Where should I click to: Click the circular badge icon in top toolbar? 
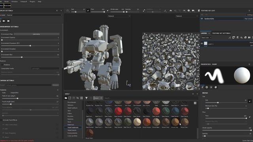pos(189,11)
